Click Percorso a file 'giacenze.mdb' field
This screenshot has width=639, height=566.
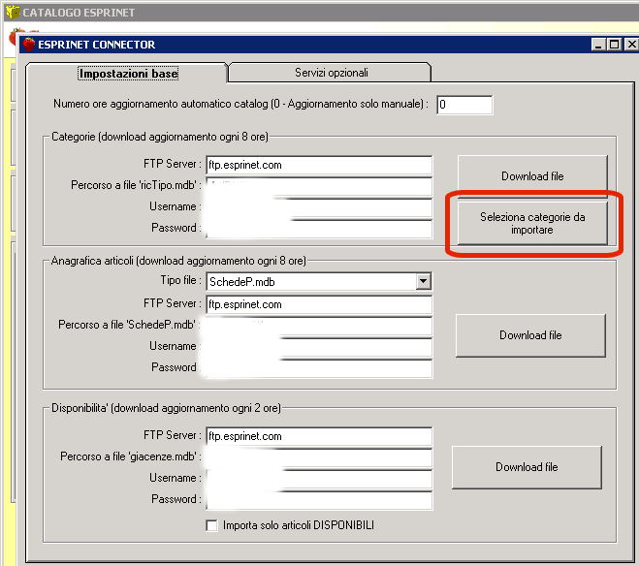[319, 457]
